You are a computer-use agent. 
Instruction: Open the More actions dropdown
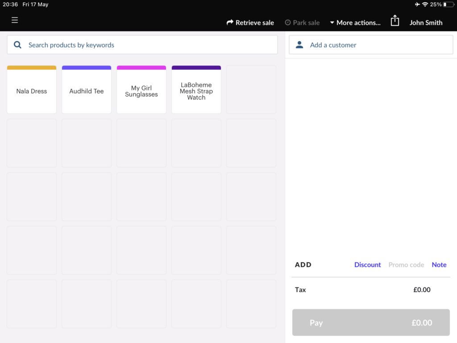[x=355, y=22]
